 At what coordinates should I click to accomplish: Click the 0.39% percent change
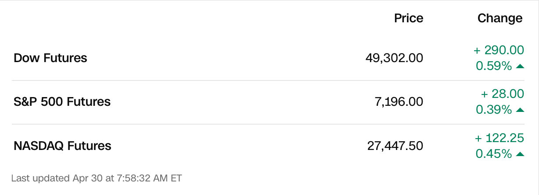click(x=494, y=110)
